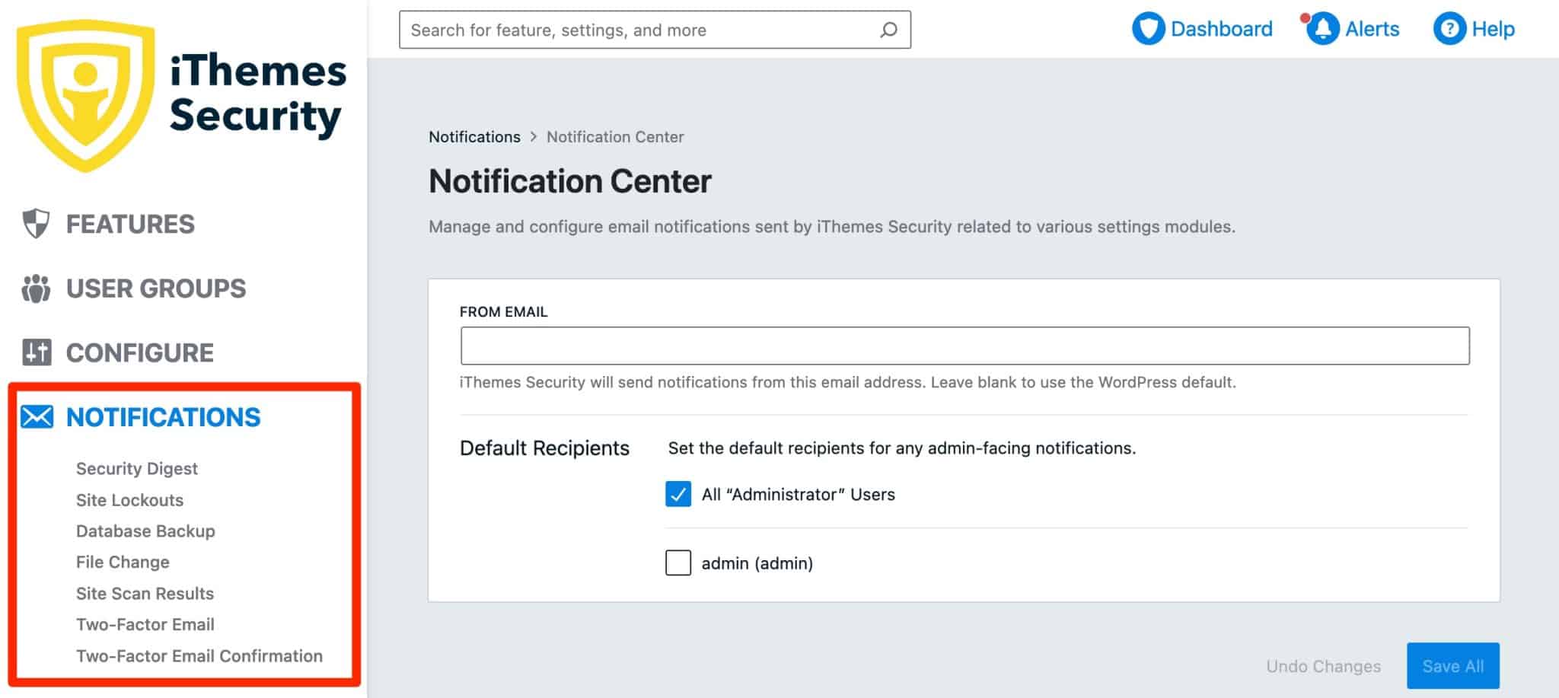Open Security Digest notification settings
1559x698 pixels.
(137, 469)
